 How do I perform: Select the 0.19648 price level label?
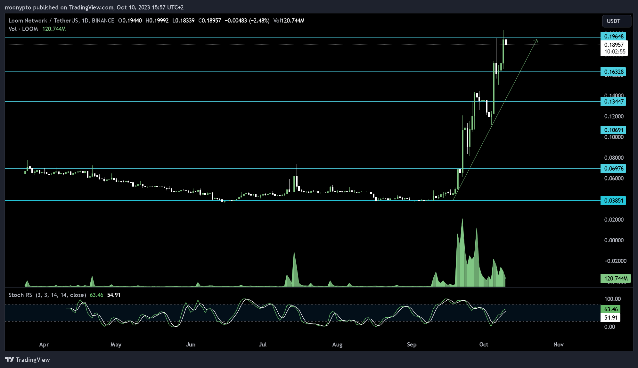point(613,36)
